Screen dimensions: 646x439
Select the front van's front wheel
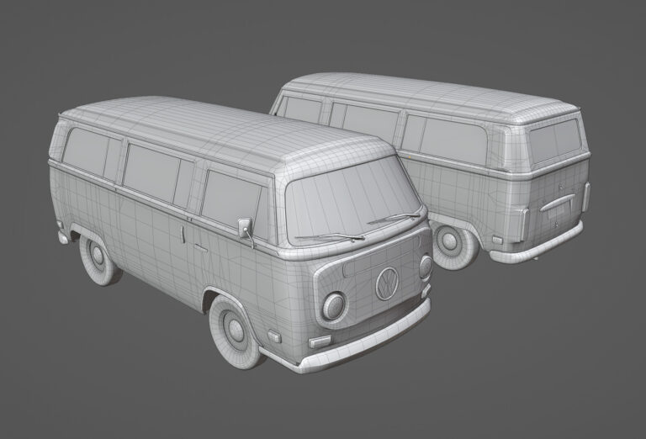(x=236, y=332)
